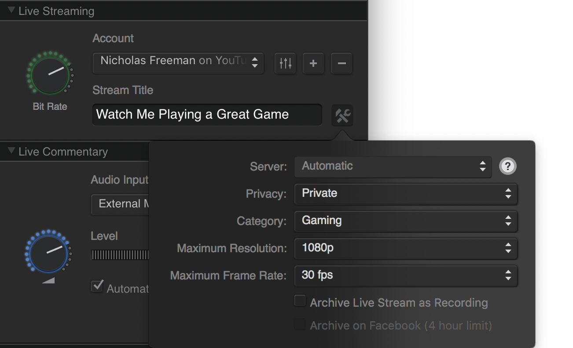Open the Category Gaming dropdown
The width and height of the screenshot is (573, 348).
click(406, 221)
